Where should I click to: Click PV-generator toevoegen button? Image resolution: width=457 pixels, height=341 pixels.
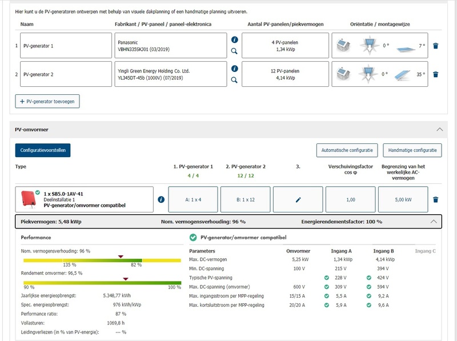click(47, 101)
